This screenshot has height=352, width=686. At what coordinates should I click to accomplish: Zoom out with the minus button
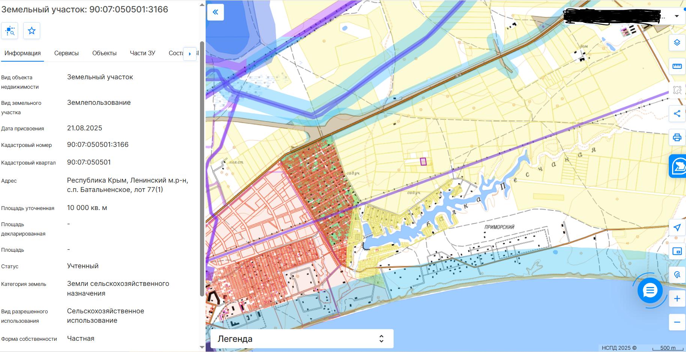point(677,322)
